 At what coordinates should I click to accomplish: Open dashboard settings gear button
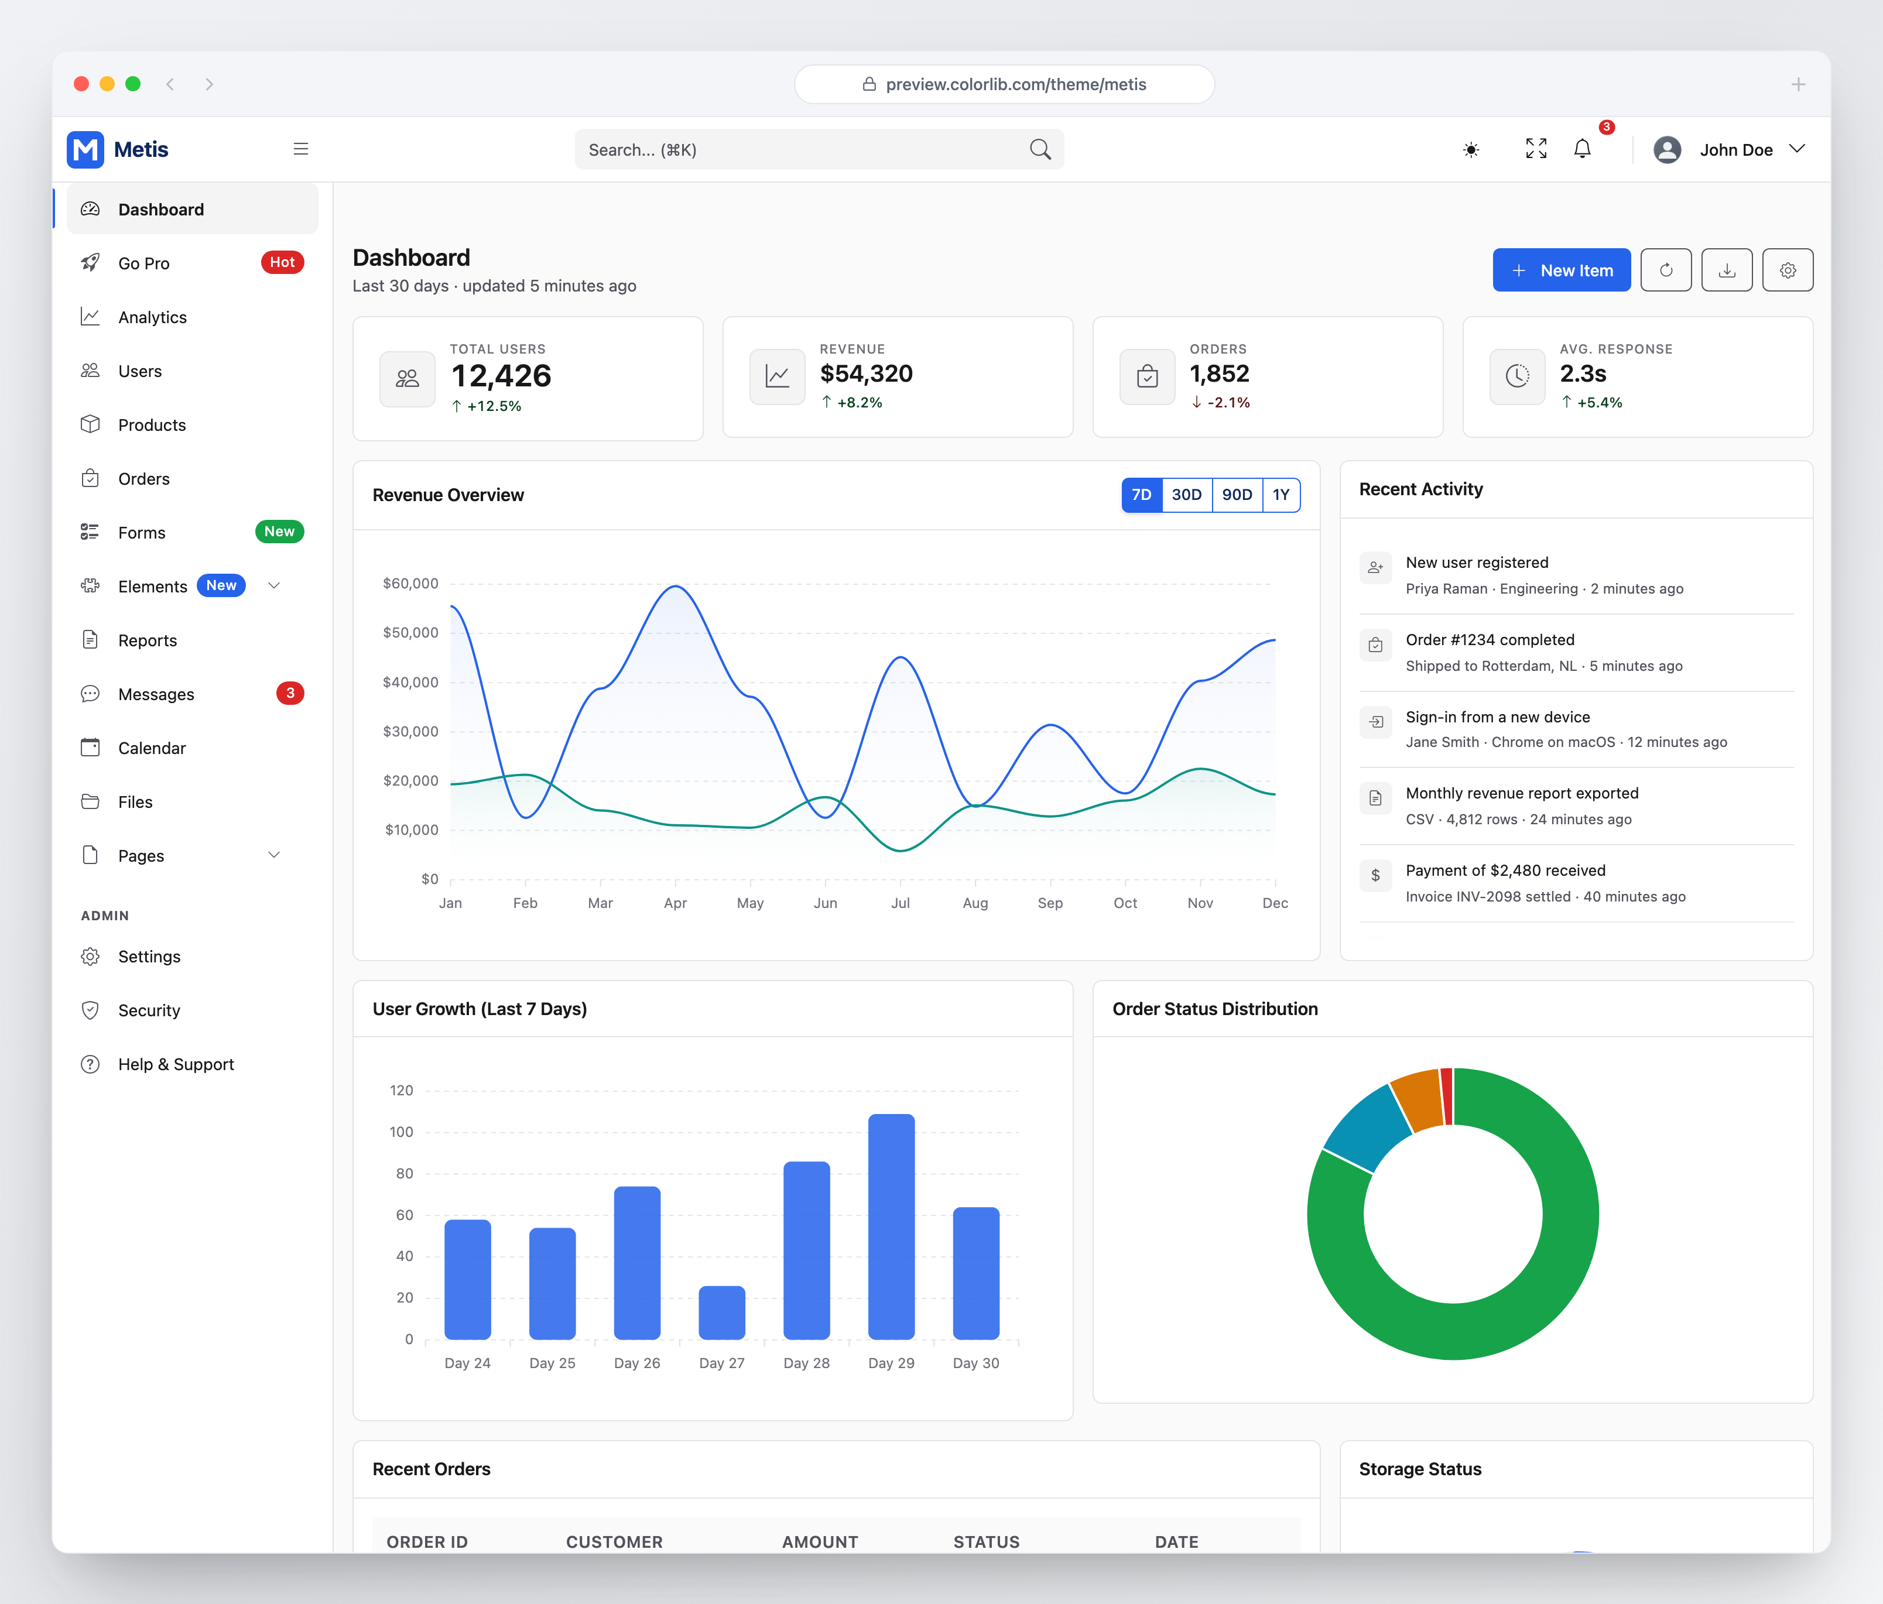1788,270
